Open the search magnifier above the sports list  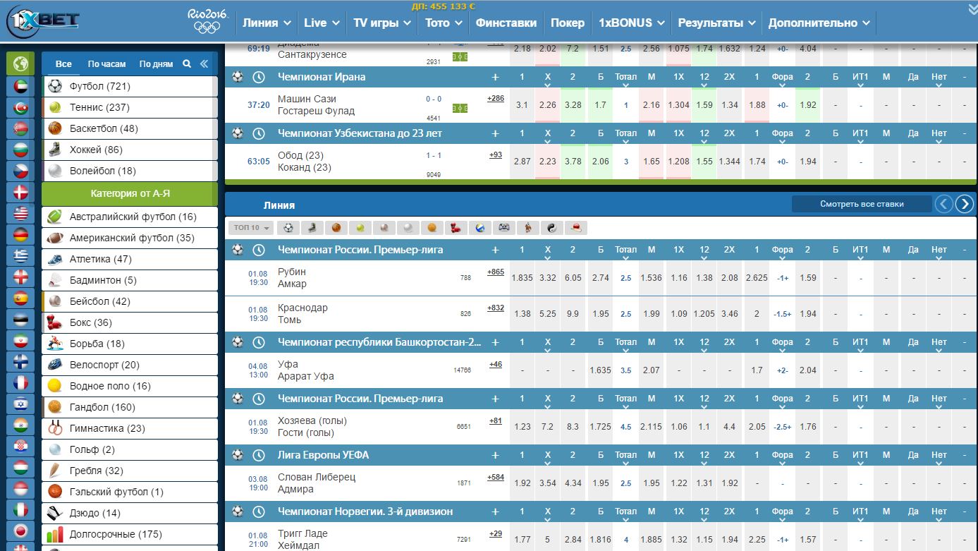[186, 63]
